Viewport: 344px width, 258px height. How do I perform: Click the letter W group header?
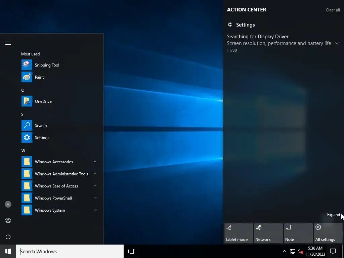(23, 151)
